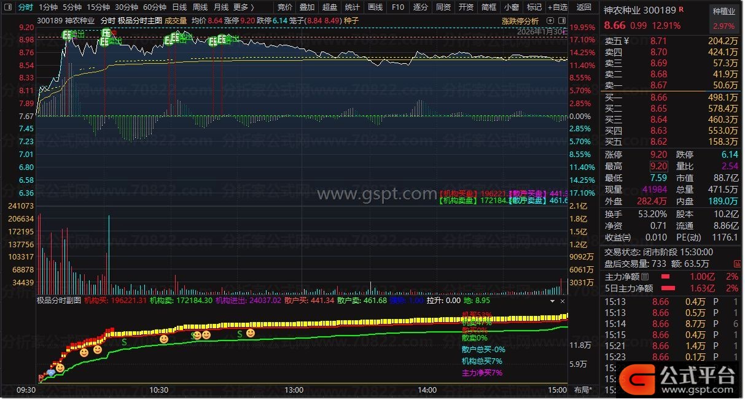Screen dimensions: 745x400
Task: Switch to the 日线 daily chart tab
Action: point(179,7)
